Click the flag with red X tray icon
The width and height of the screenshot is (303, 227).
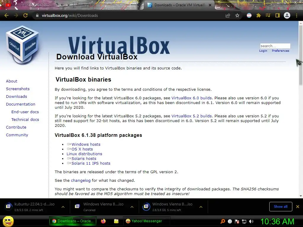pyautogui.click(x=237, y=221)
